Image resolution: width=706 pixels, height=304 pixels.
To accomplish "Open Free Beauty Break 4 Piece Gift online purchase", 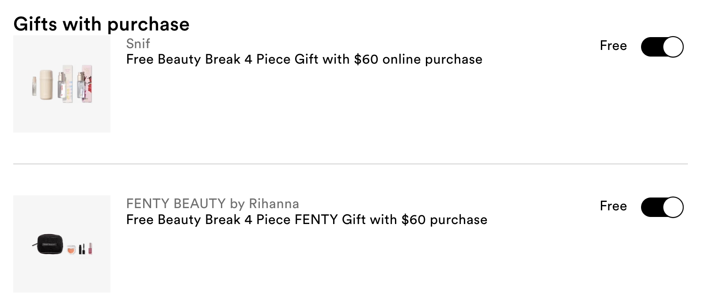I will (304, 59).
